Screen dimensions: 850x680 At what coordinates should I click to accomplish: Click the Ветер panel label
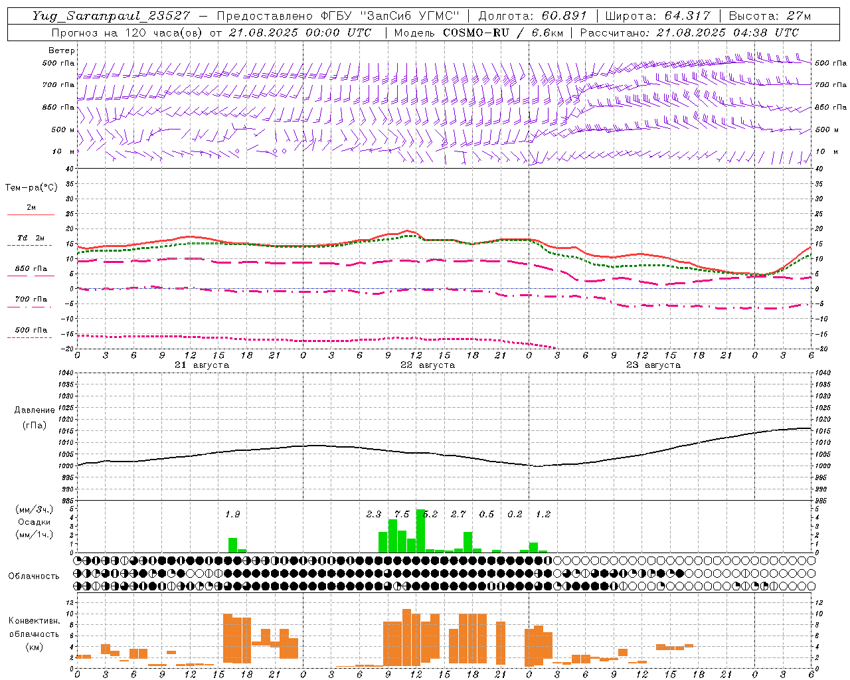[x=61, y=50]
